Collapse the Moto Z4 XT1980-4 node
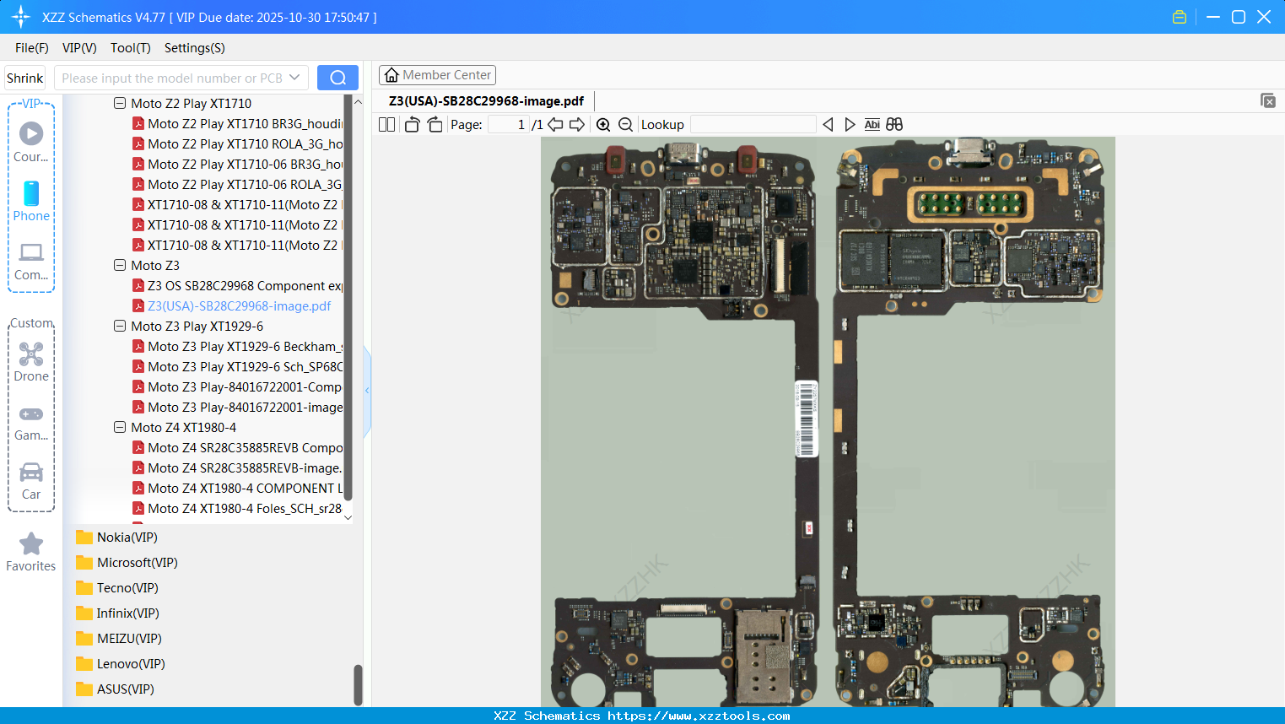 tap(120, 428)
